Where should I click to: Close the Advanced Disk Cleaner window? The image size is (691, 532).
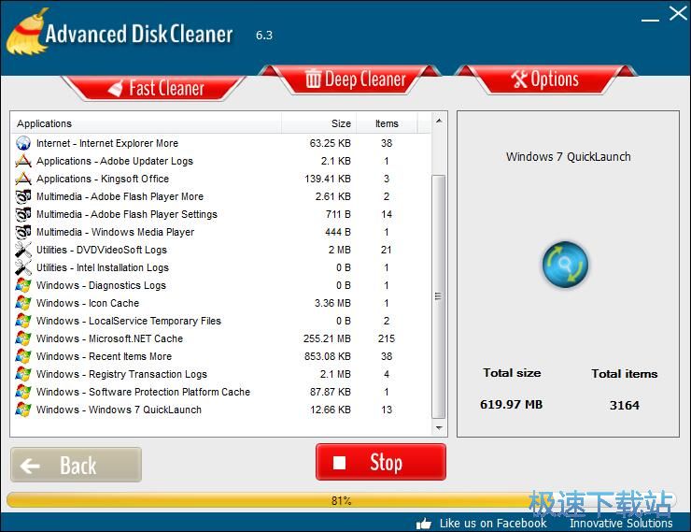(678, 14)
